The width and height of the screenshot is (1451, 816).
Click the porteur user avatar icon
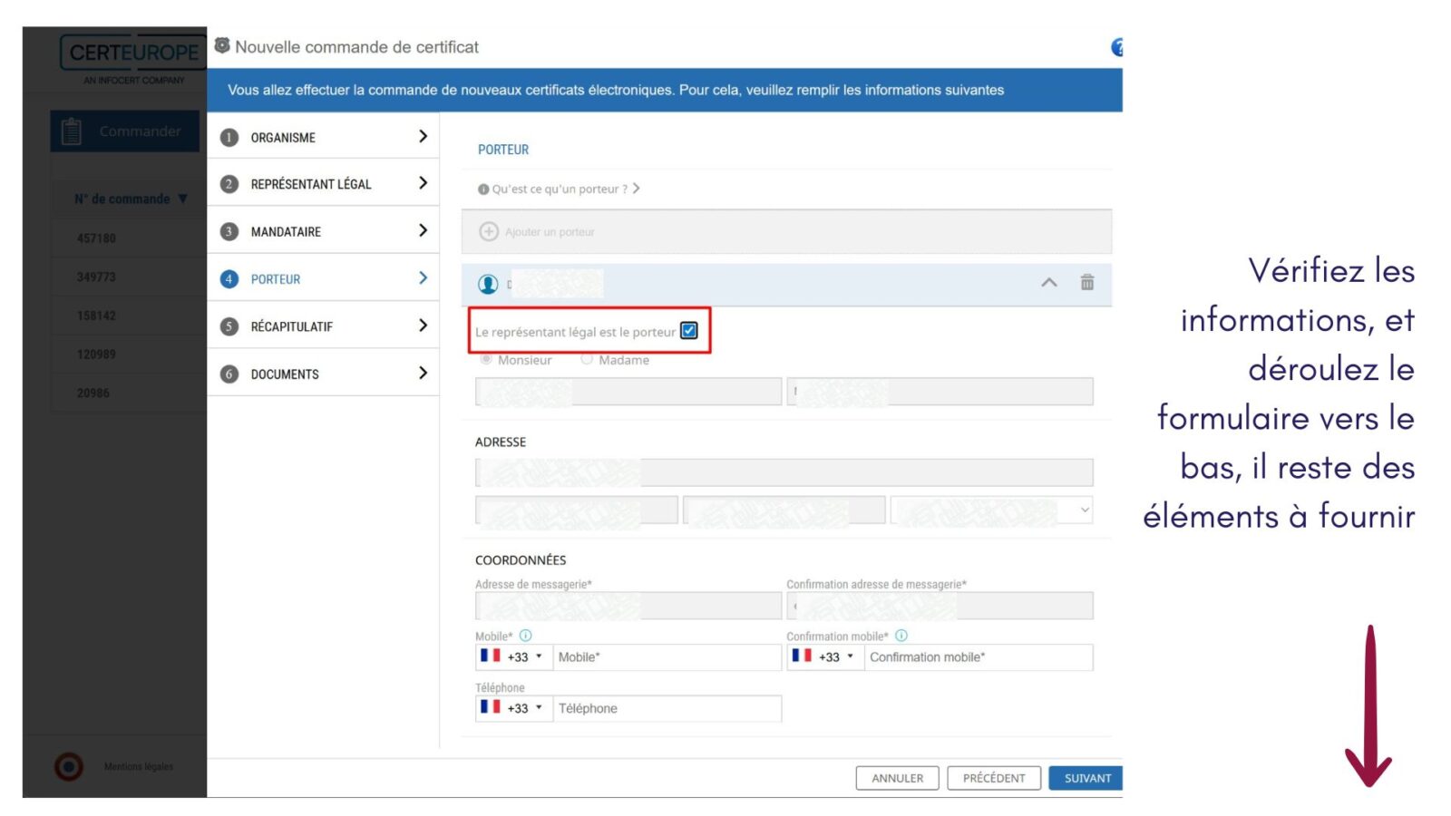point(488,285)
